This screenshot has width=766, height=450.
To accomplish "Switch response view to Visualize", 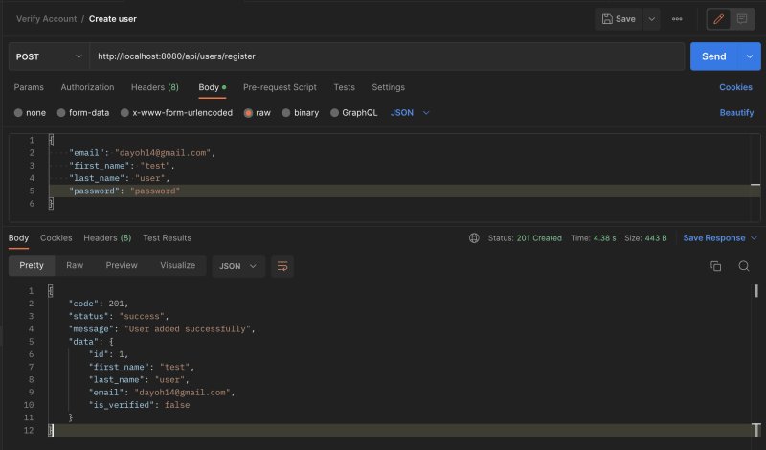I will (x=178, y=265).
